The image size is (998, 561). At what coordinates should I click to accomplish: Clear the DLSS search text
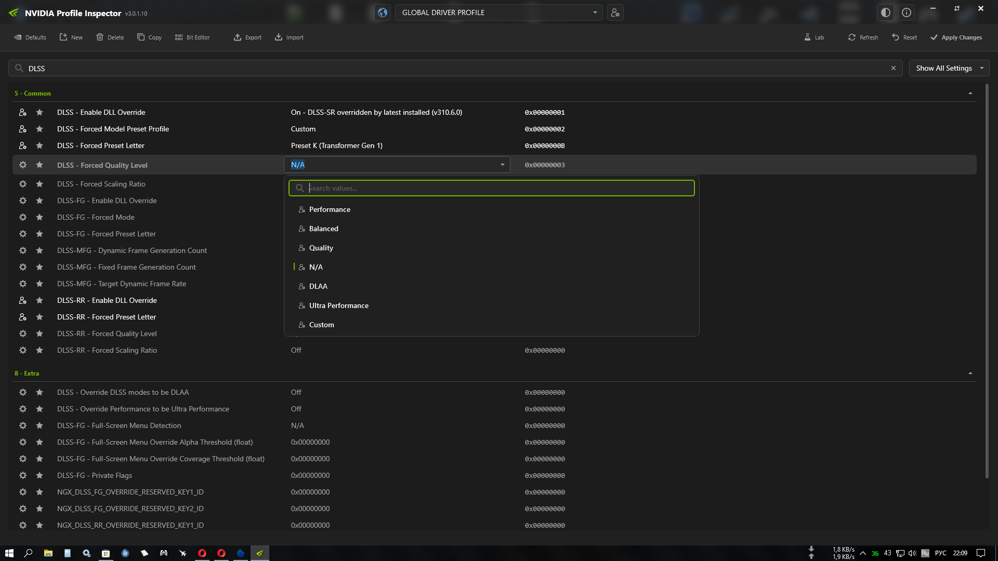[894, 68]
